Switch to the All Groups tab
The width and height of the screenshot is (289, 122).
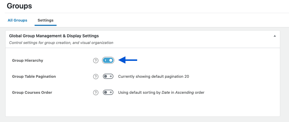[18, 20]
